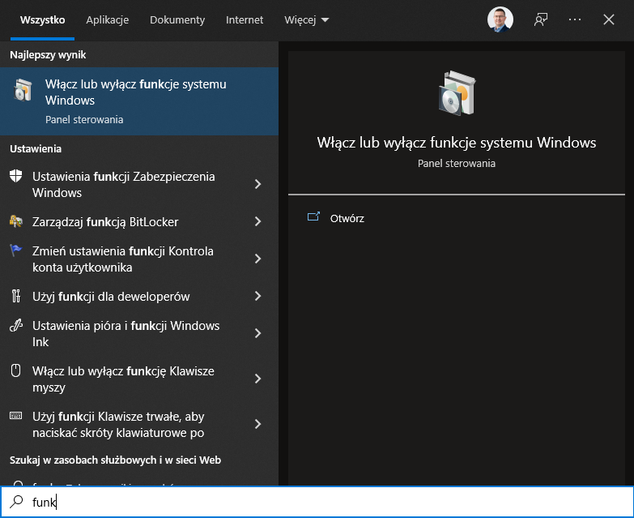Viewport: 634px width, 518px height.
Task: Switch to the Dokumenty tab
Action: [177, 19]
